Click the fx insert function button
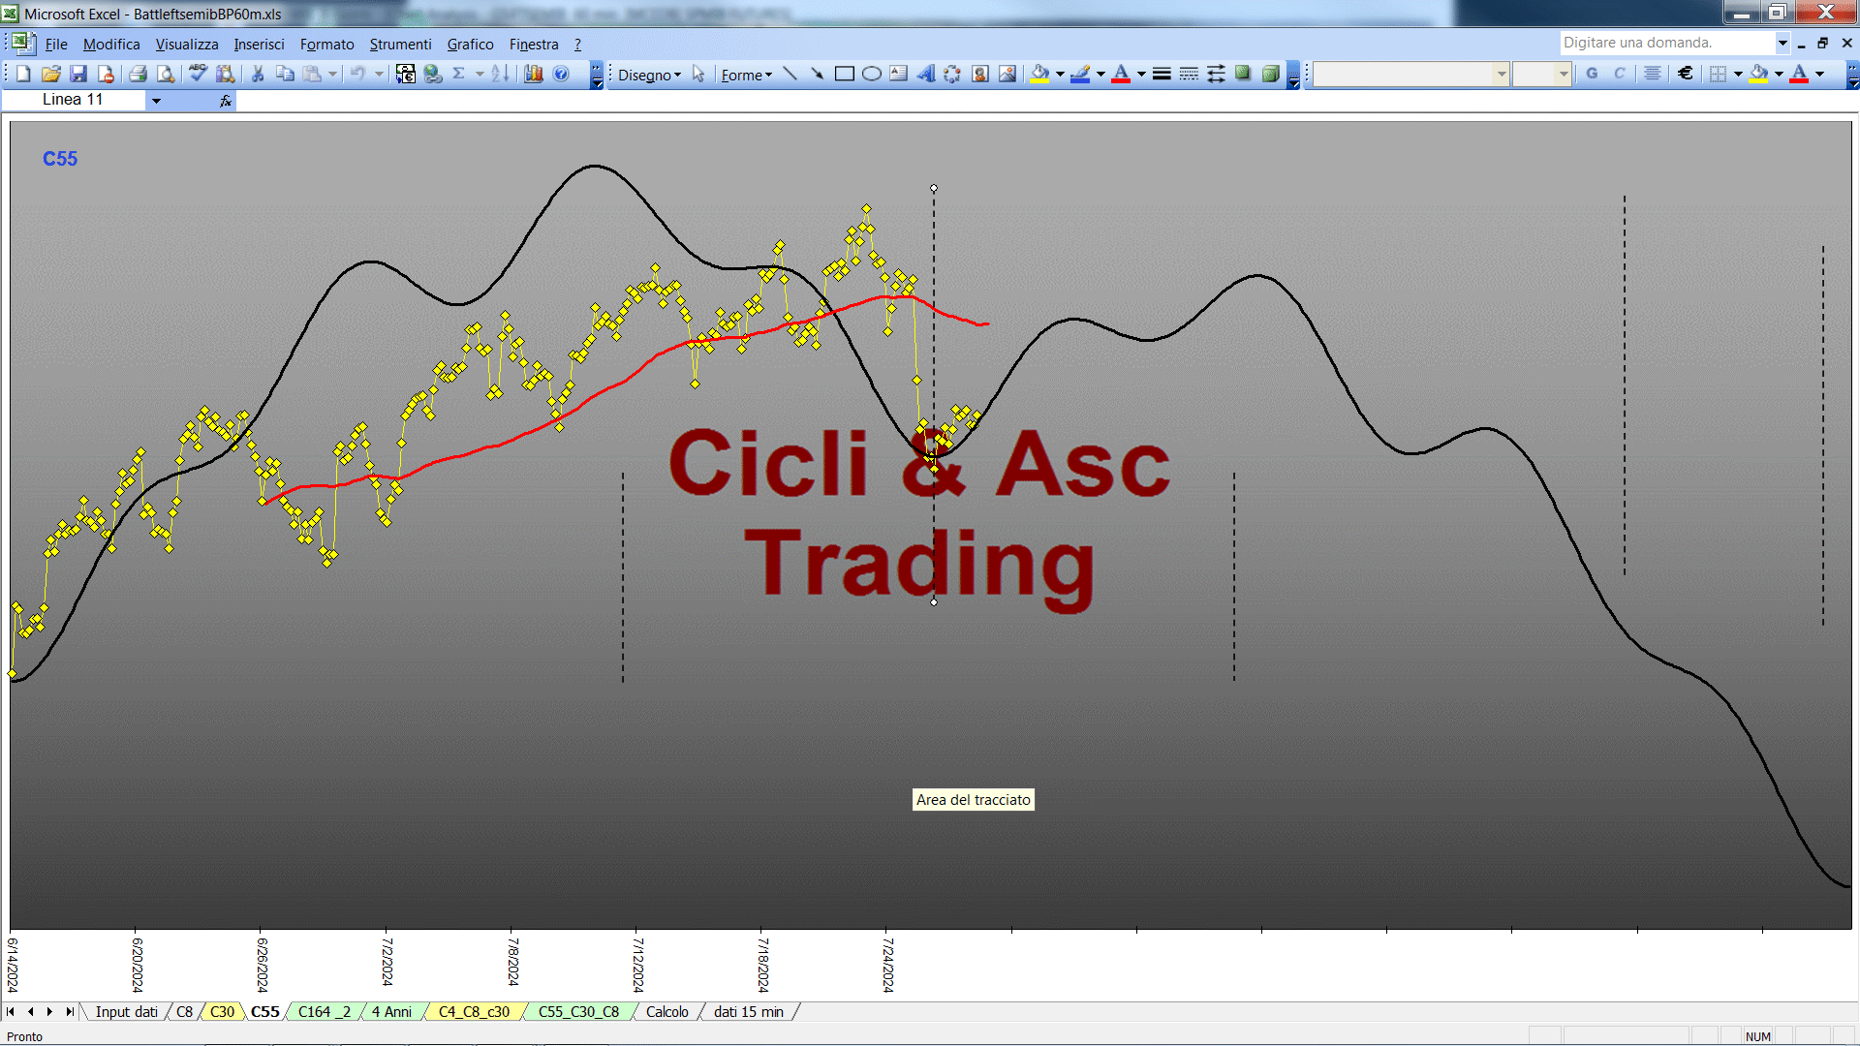This screenshot has height=1046, width=1860. [x=225, y=100]
